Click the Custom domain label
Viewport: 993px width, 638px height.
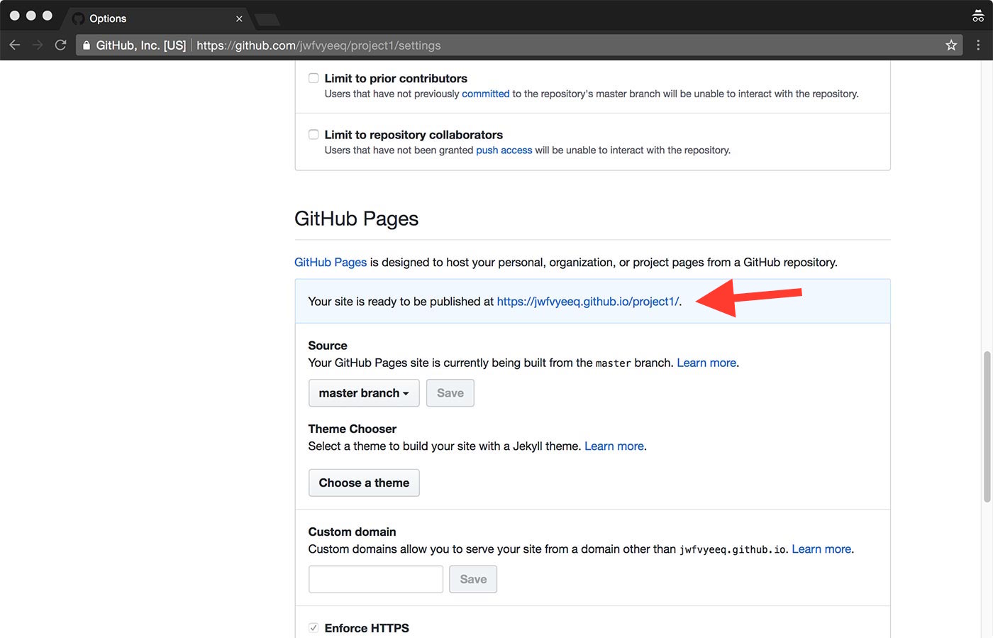point(352,532)
